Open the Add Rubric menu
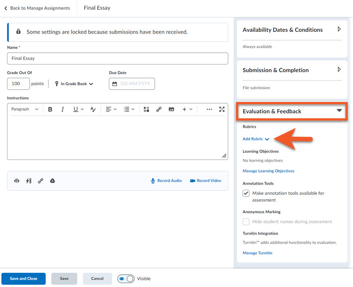Screen dimensions: 353x287 coord(255,139)
